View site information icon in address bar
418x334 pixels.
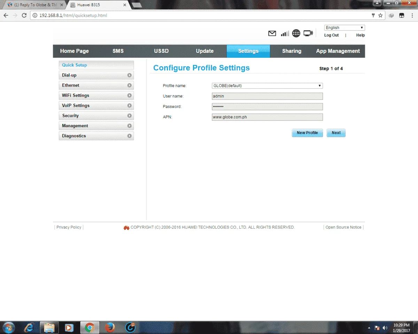[35, 15]
